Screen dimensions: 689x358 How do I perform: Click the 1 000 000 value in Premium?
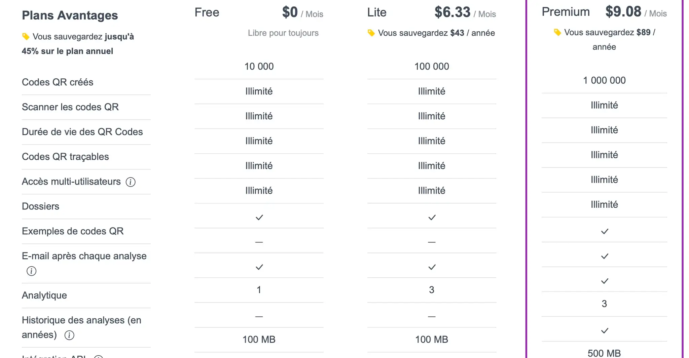[x=604, y=80]
